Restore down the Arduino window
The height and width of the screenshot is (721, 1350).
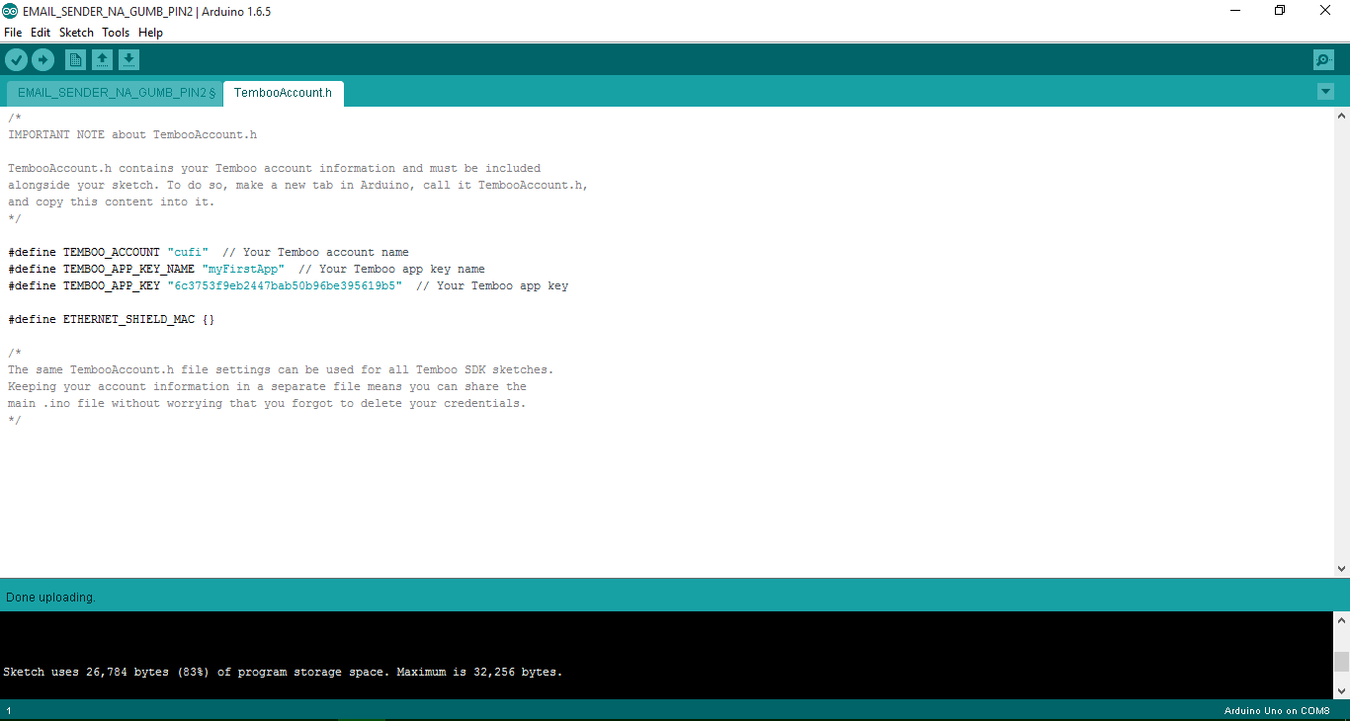click(x=1280, y=11)
